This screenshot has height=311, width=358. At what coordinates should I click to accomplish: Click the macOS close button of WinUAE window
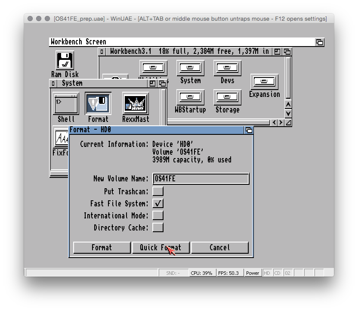[30, 19]
